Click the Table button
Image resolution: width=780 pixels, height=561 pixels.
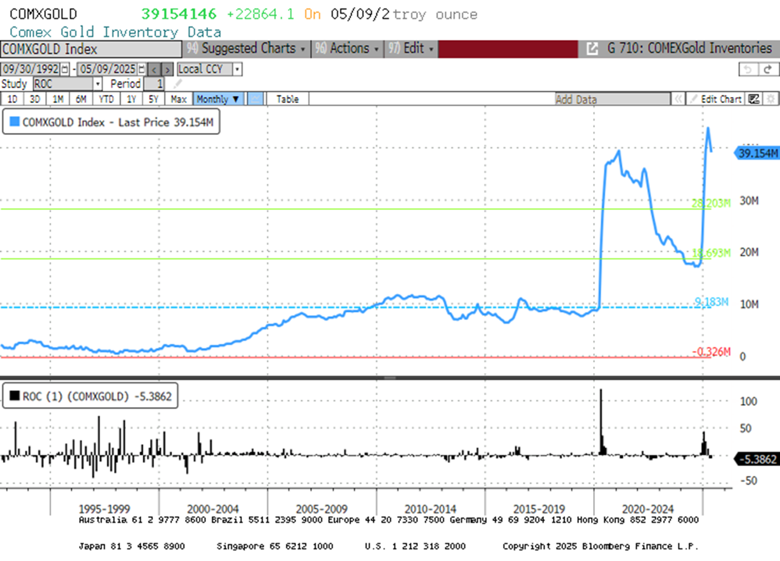(287, 99)
